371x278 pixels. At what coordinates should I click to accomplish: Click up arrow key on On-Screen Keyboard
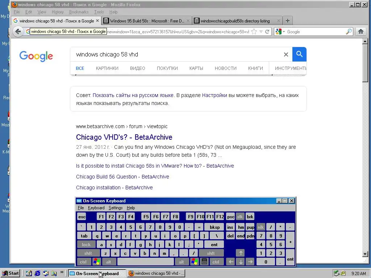tap(241, 253)
